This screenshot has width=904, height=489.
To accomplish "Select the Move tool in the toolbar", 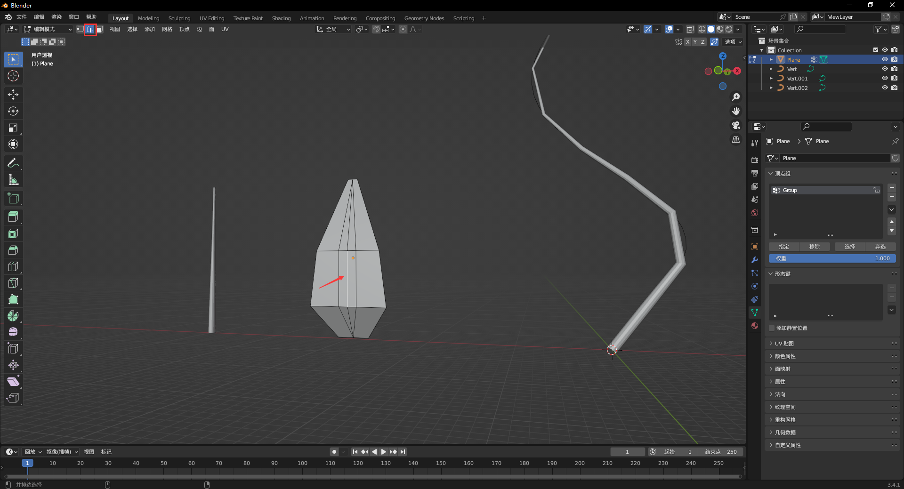I will point(13,95).
